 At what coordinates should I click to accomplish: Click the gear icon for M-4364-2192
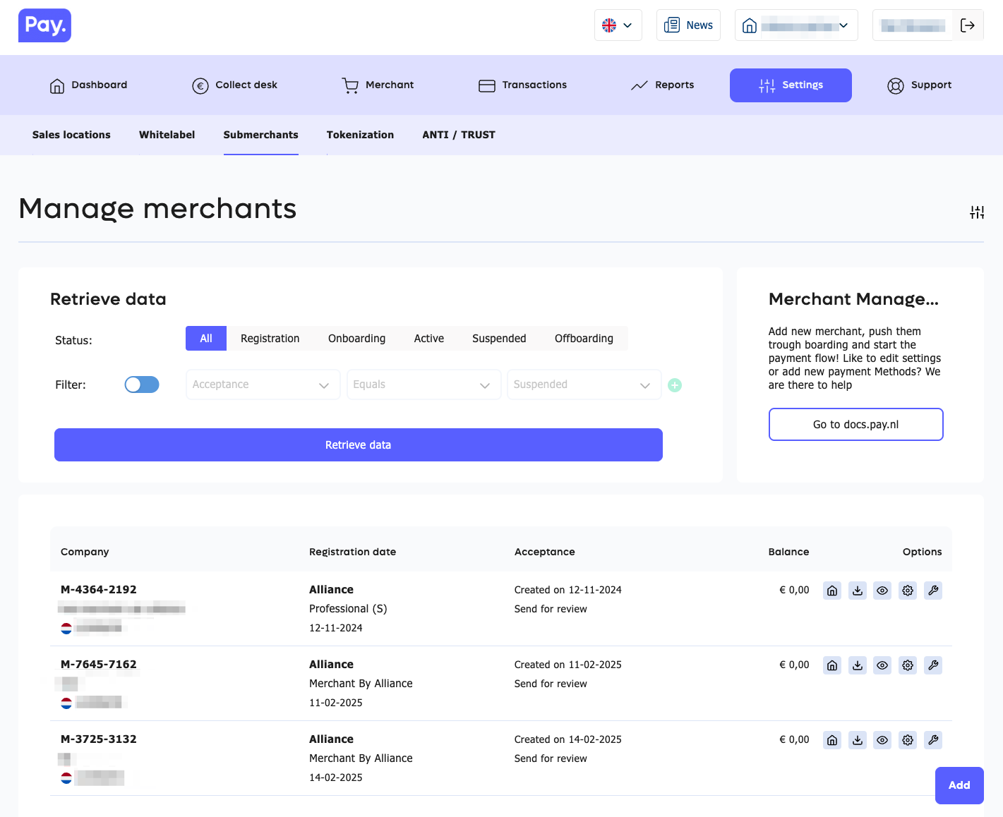[908, 591]
